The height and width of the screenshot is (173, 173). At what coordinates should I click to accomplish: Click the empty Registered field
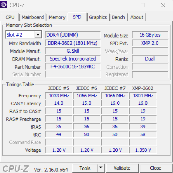150,74
